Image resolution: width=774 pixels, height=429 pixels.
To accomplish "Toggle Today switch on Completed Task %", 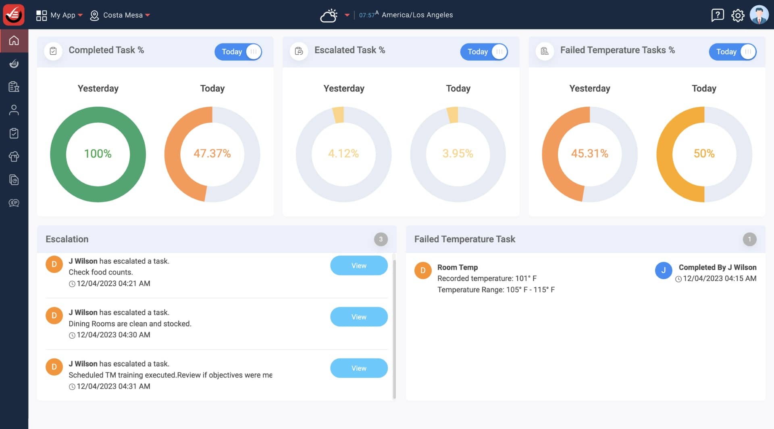I will pyautogui.click(x=238, y=52).
